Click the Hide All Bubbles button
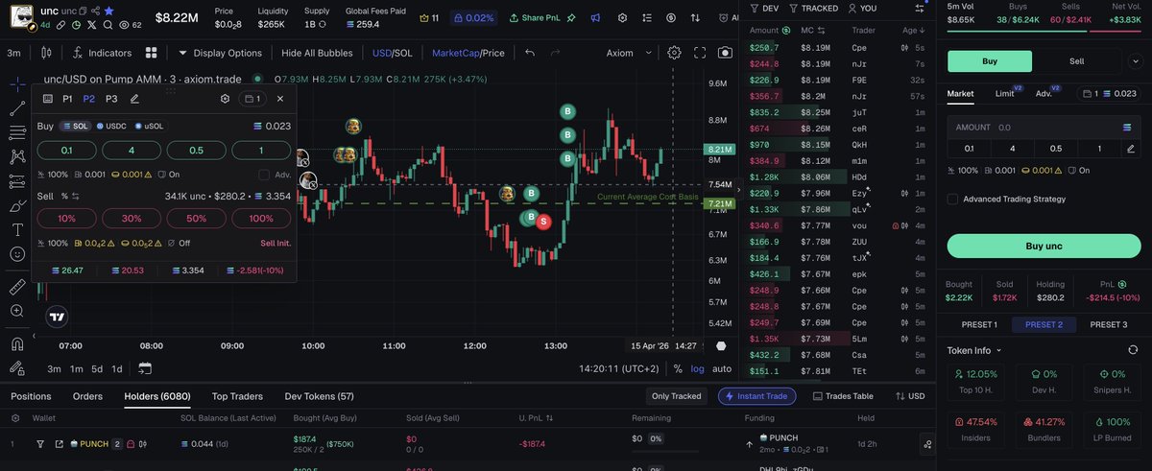 (317, 53)
